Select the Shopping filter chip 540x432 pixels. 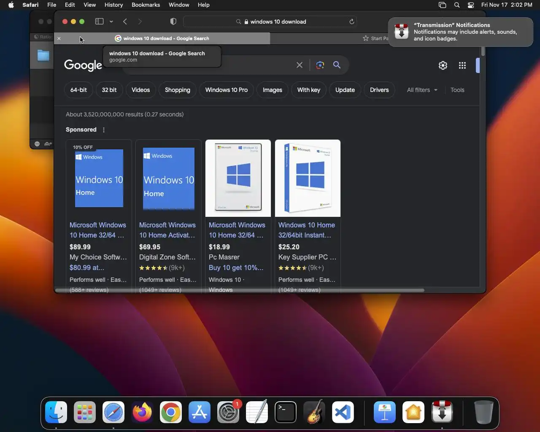[178, 90]
